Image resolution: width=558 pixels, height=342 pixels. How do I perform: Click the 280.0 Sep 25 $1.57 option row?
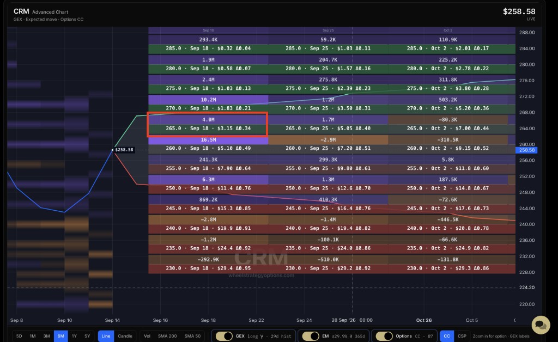[x=328, y=68]
